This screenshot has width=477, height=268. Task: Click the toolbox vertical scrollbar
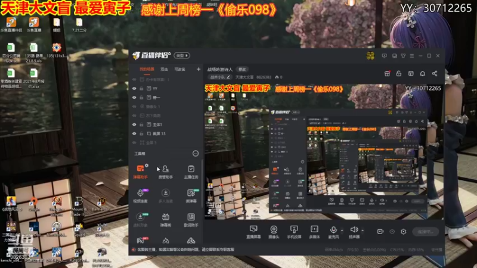(202, 183)
